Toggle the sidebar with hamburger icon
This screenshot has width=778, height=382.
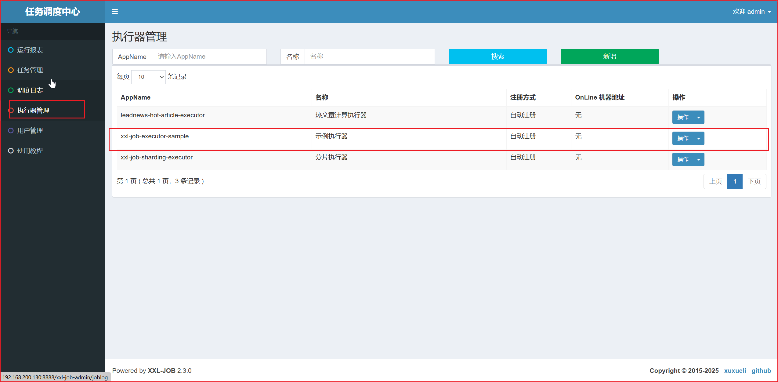tap(115, 12)
